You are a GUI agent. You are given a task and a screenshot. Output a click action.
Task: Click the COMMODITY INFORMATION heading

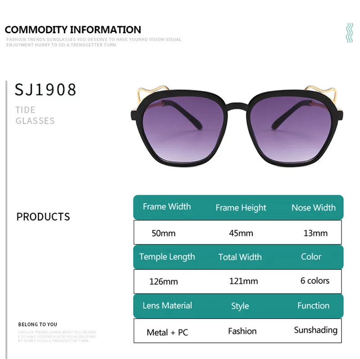[x=73, y=30]
